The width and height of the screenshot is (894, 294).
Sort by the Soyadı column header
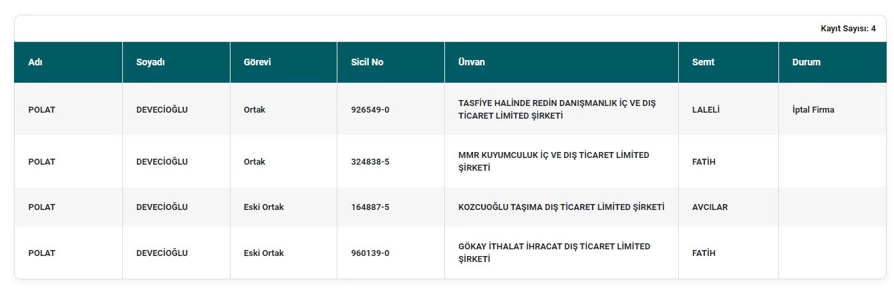pyautogui.click(x=150, y=62)
